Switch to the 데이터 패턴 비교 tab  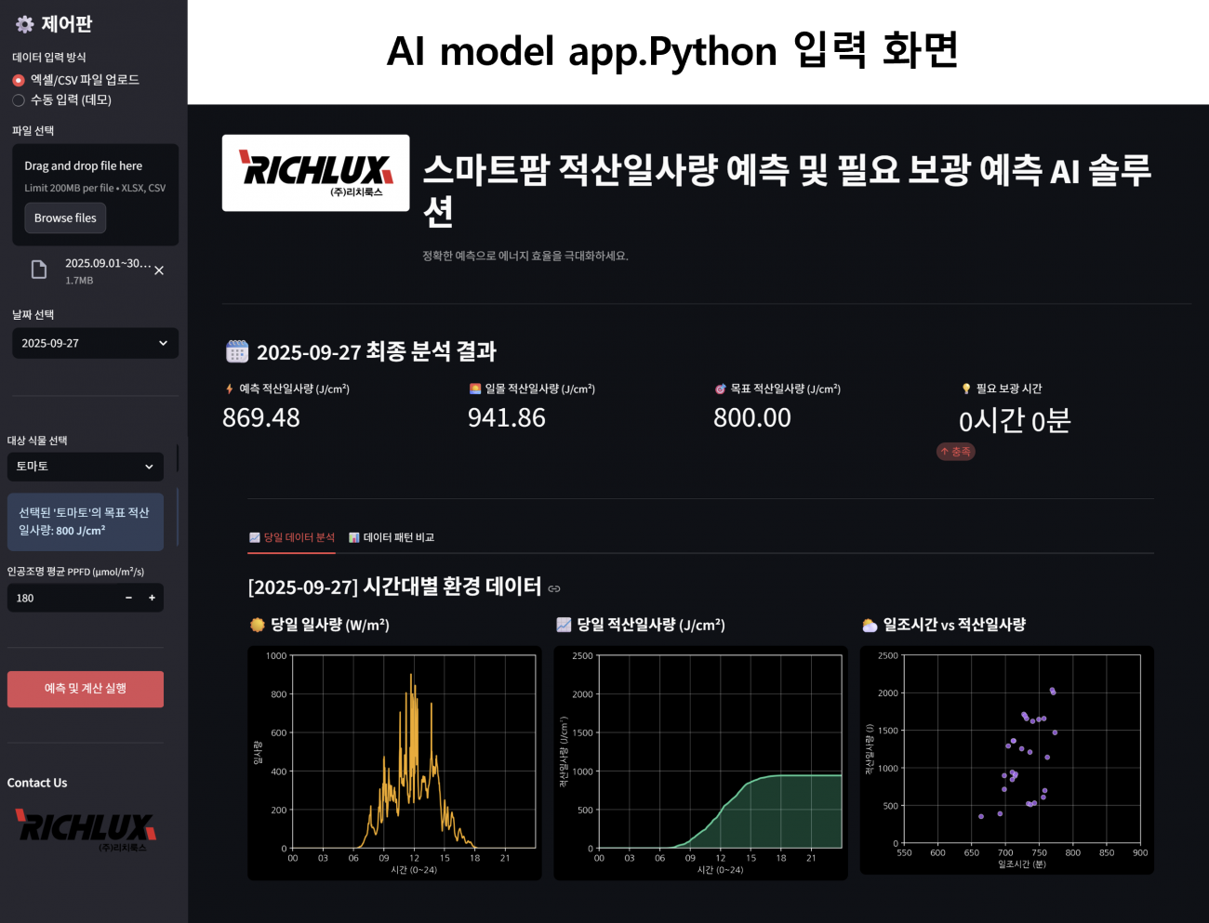click(x=392, y=537)
